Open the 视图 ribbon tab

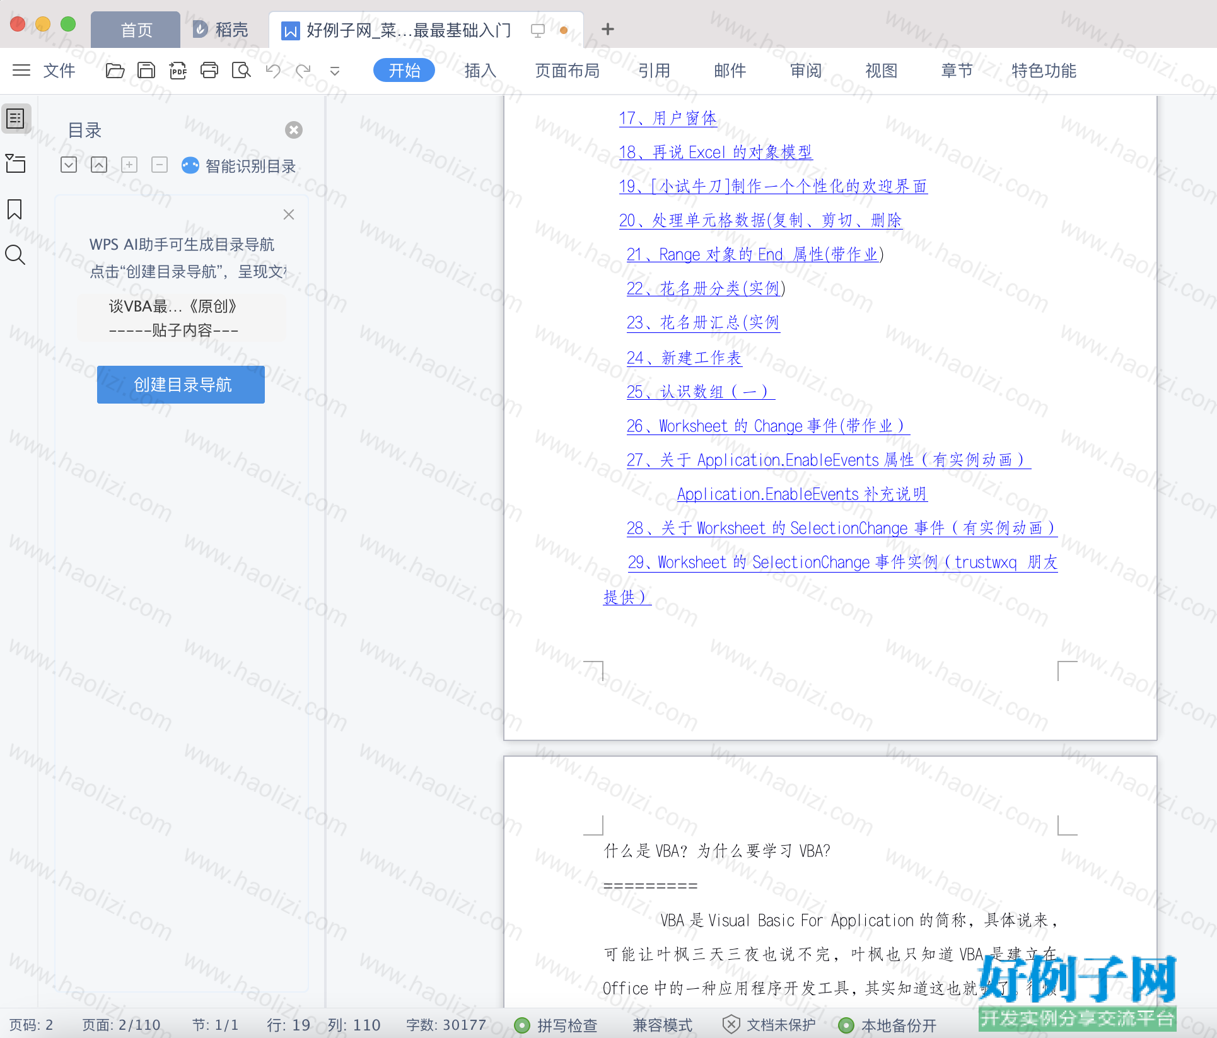tap(882, 70)
